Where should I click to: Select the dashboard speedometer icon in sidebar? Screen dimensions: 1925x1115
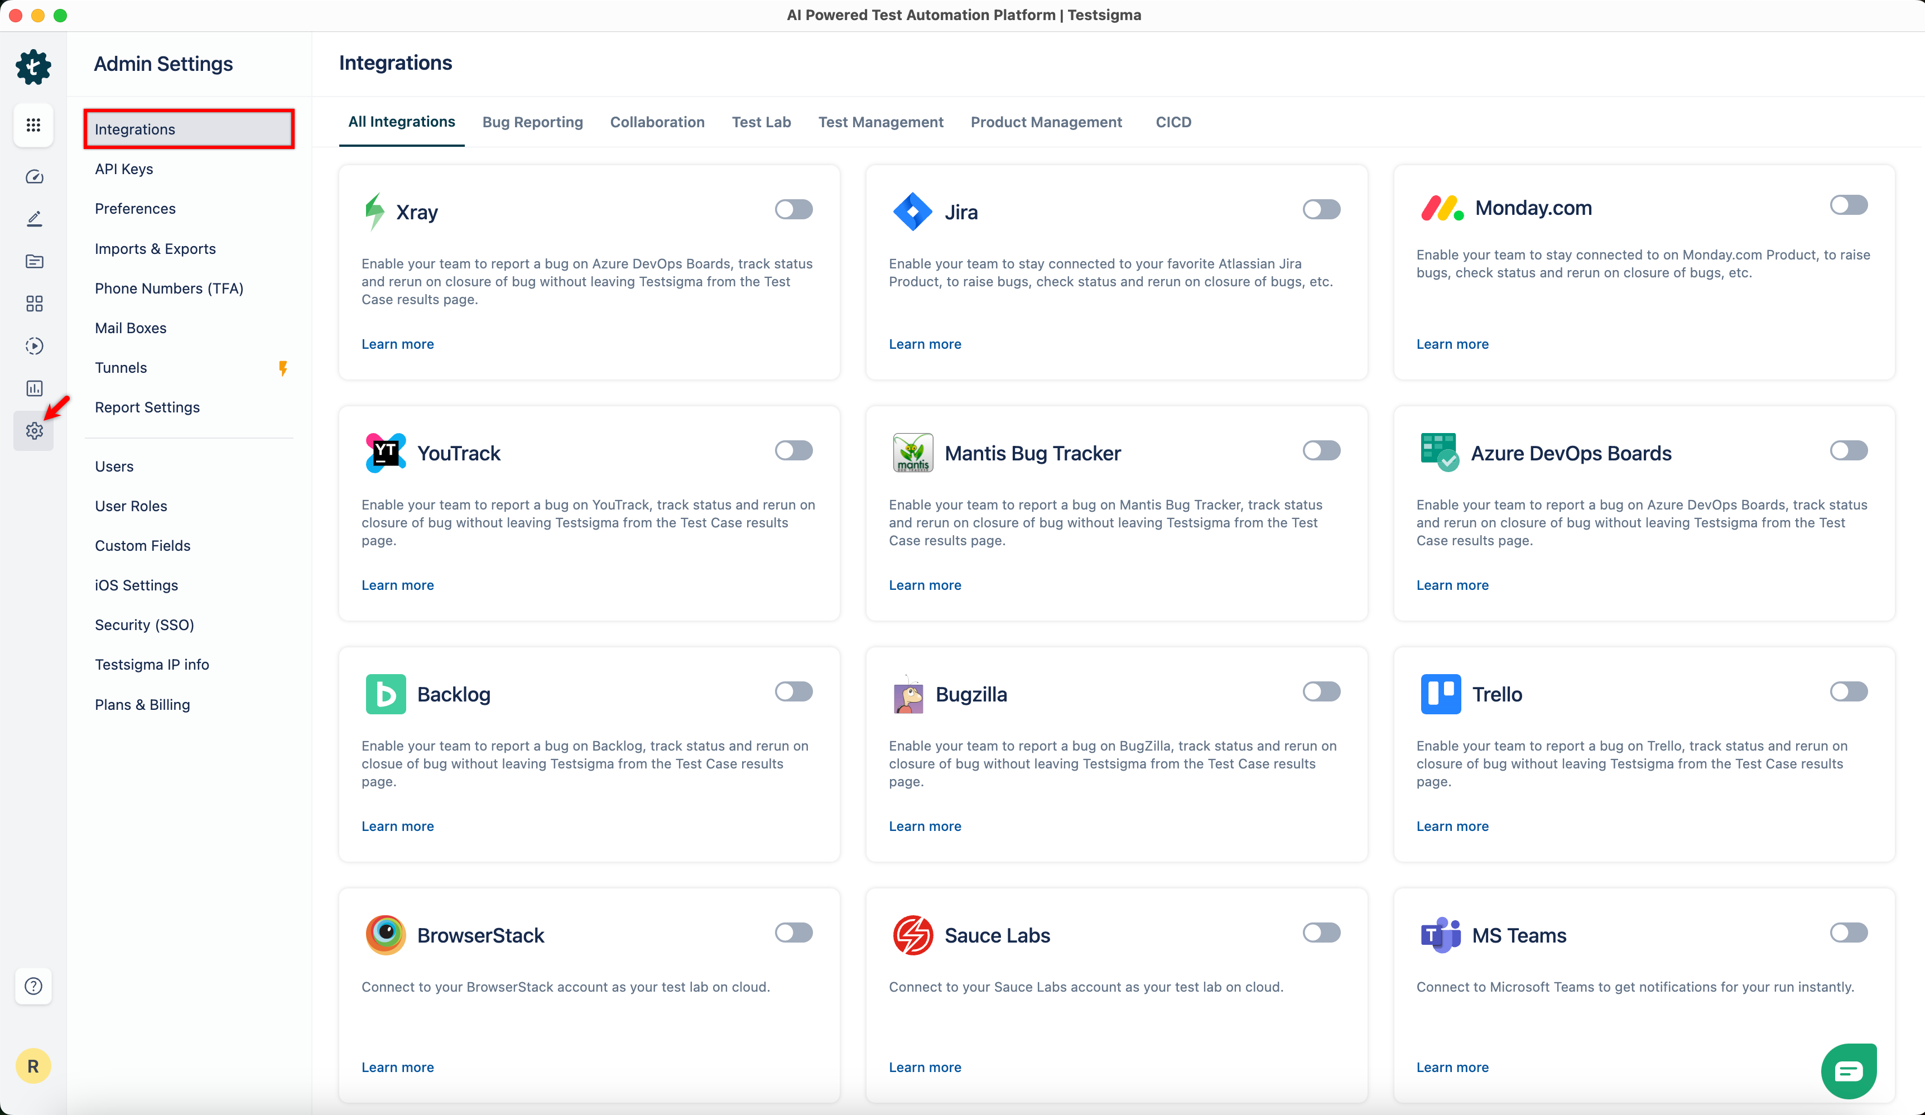[33, 176]
